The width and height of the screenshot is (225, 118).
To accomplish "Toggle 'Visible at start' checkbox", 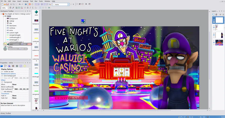I will [2, 71].
